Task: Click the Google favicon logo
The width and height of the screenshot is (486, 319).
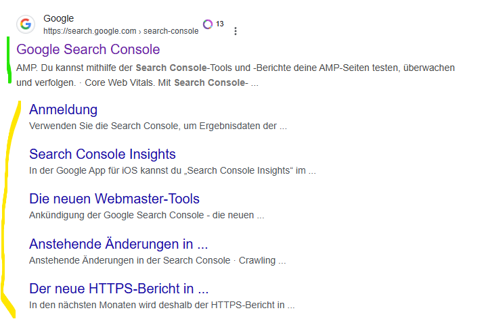Action: tap(26, 24)
